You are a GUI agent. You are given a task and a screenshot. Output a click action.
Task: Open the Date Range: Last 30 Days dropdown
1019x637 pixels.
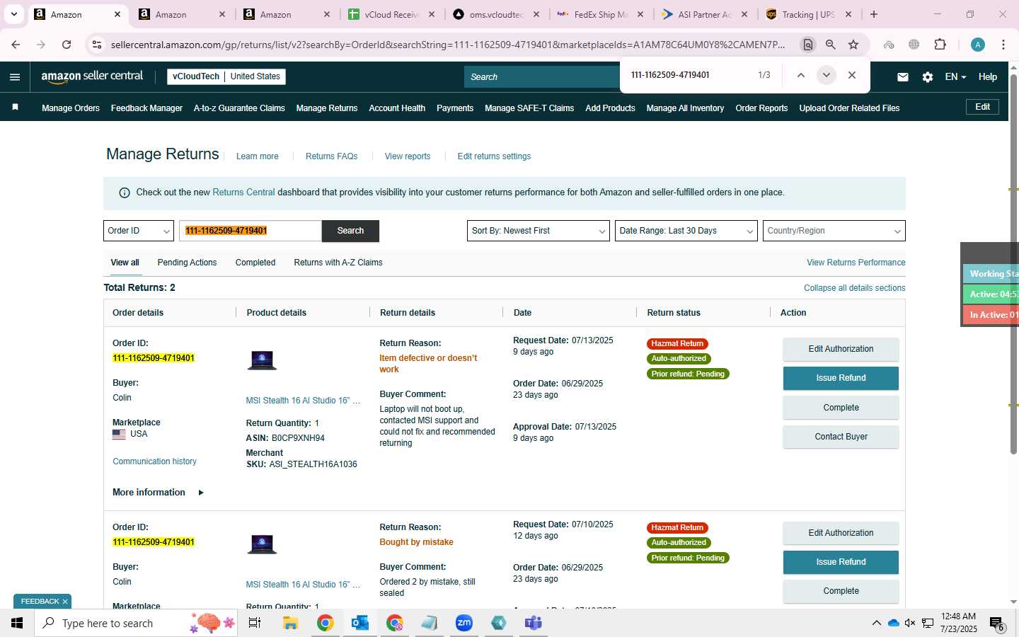coord(686,231)
